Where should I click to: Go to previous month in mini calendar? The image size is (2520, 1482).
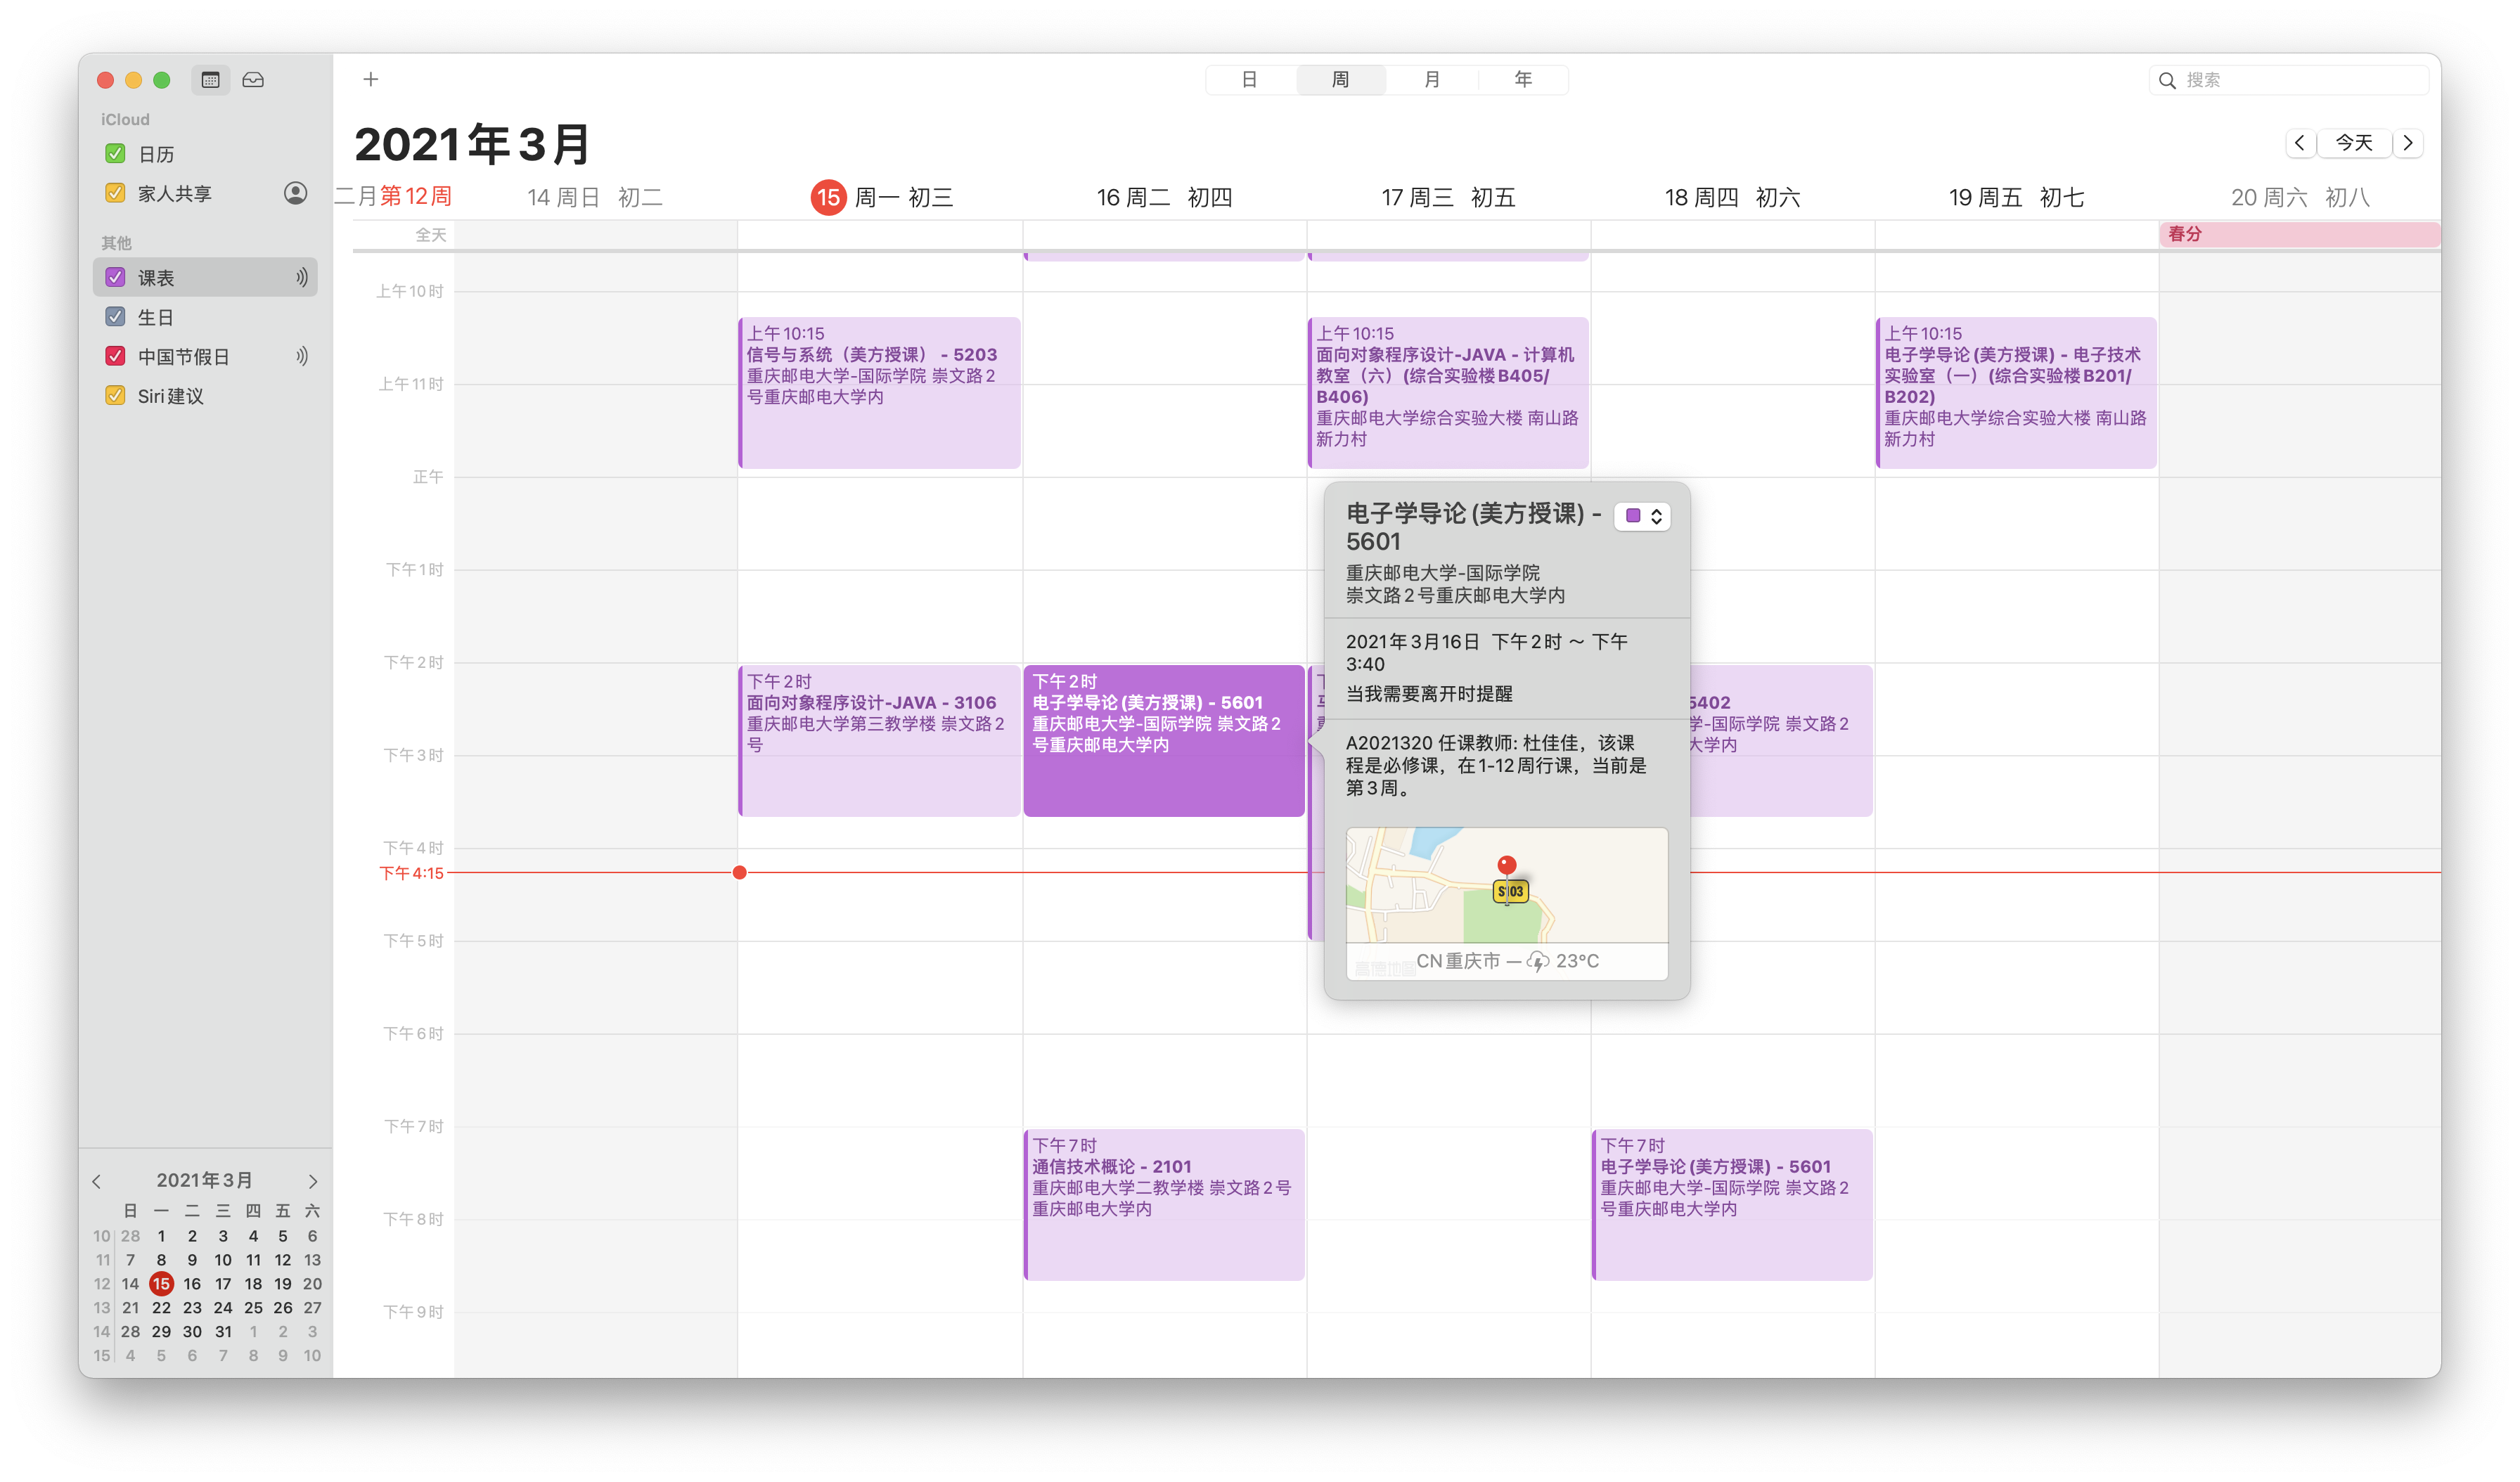click(97, 1181)
